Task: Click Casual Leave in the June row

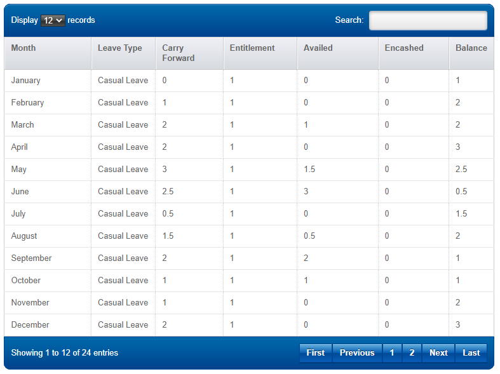Action: click(x=123, y=192)
